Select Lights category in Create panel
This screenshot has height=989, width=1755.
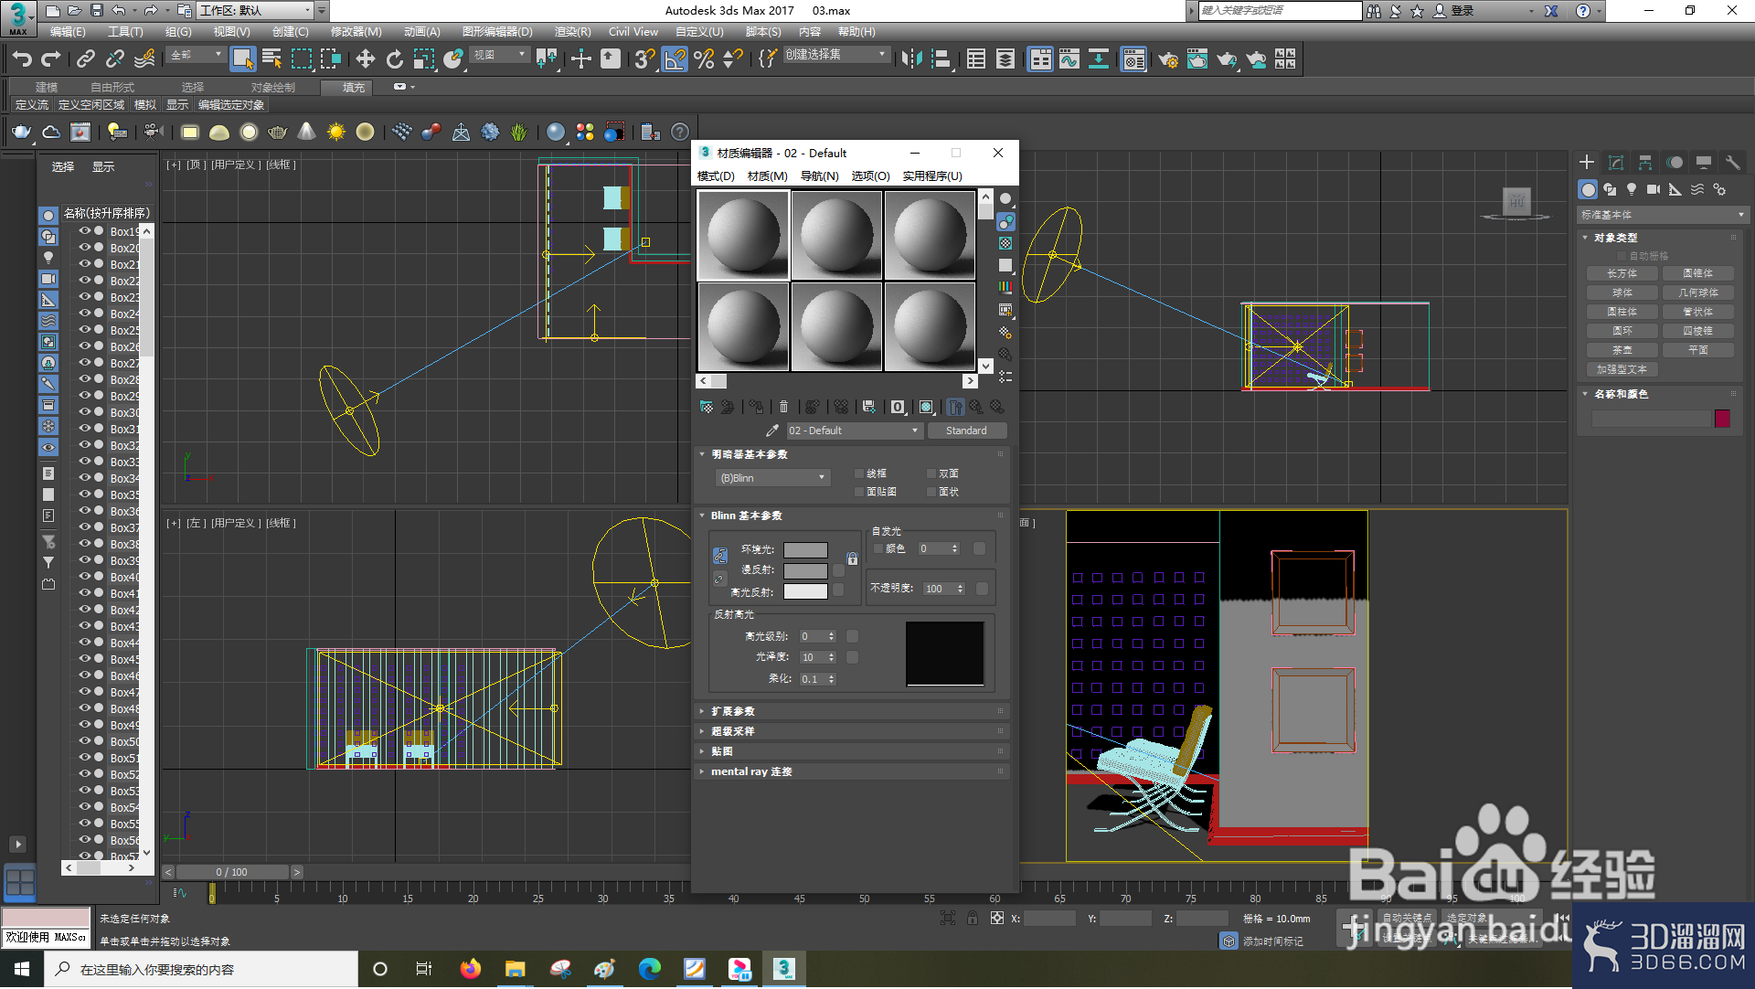pos(1632,189)
